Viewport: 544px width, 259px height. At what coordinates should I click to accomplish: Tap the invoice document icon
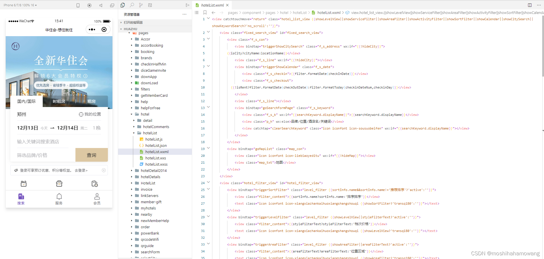coord(95,184)
